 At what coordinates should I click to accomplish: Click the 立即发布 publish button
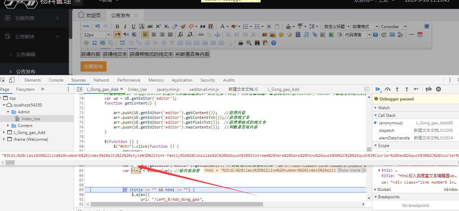[x=94, y=66]
